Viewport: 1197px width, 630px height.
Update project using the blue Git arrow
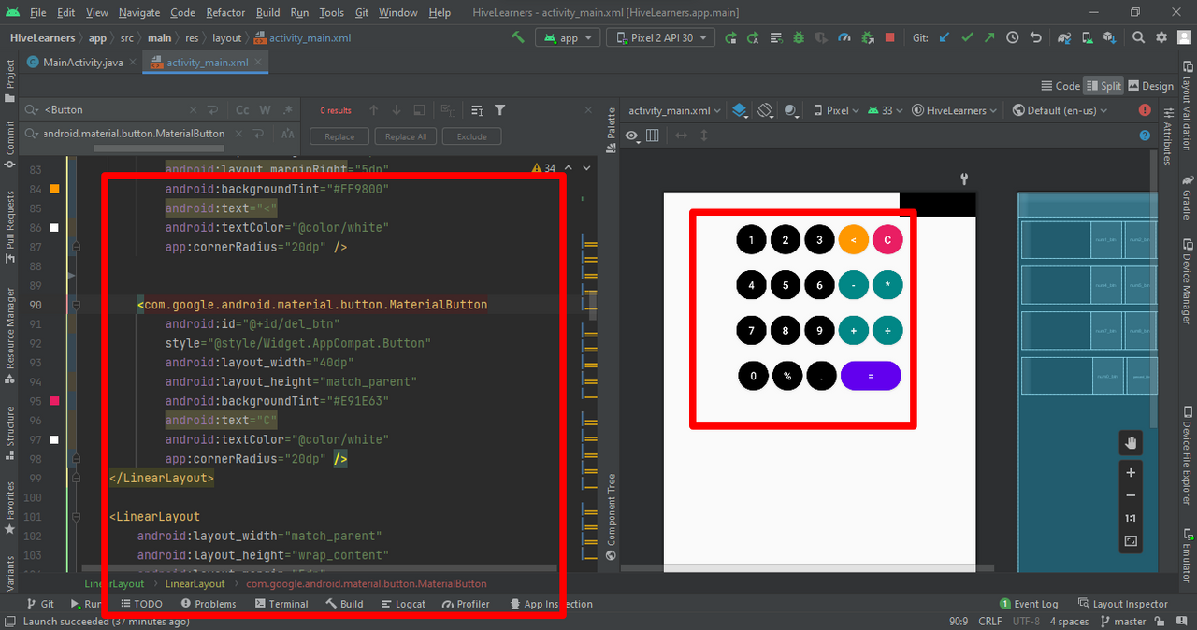(x=945, y=38)
